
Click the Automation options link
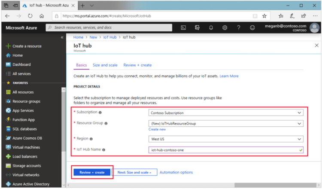click(176, 172)
